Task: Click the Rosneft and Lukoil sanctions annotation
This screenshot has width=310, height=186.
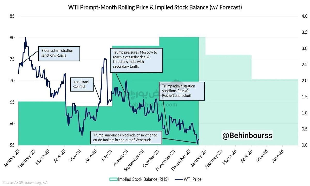Action: pyautogui.click(x=182, y=91)
